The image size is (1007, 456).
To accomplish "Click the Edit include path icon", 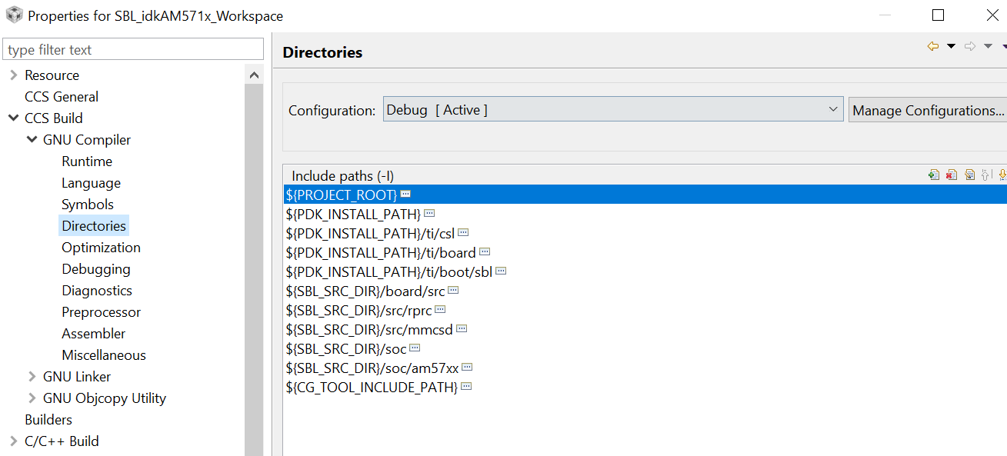I will pos(969,175).
